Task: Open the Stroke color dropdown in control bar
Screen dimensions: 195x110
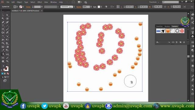Action: tap(23, 7)
